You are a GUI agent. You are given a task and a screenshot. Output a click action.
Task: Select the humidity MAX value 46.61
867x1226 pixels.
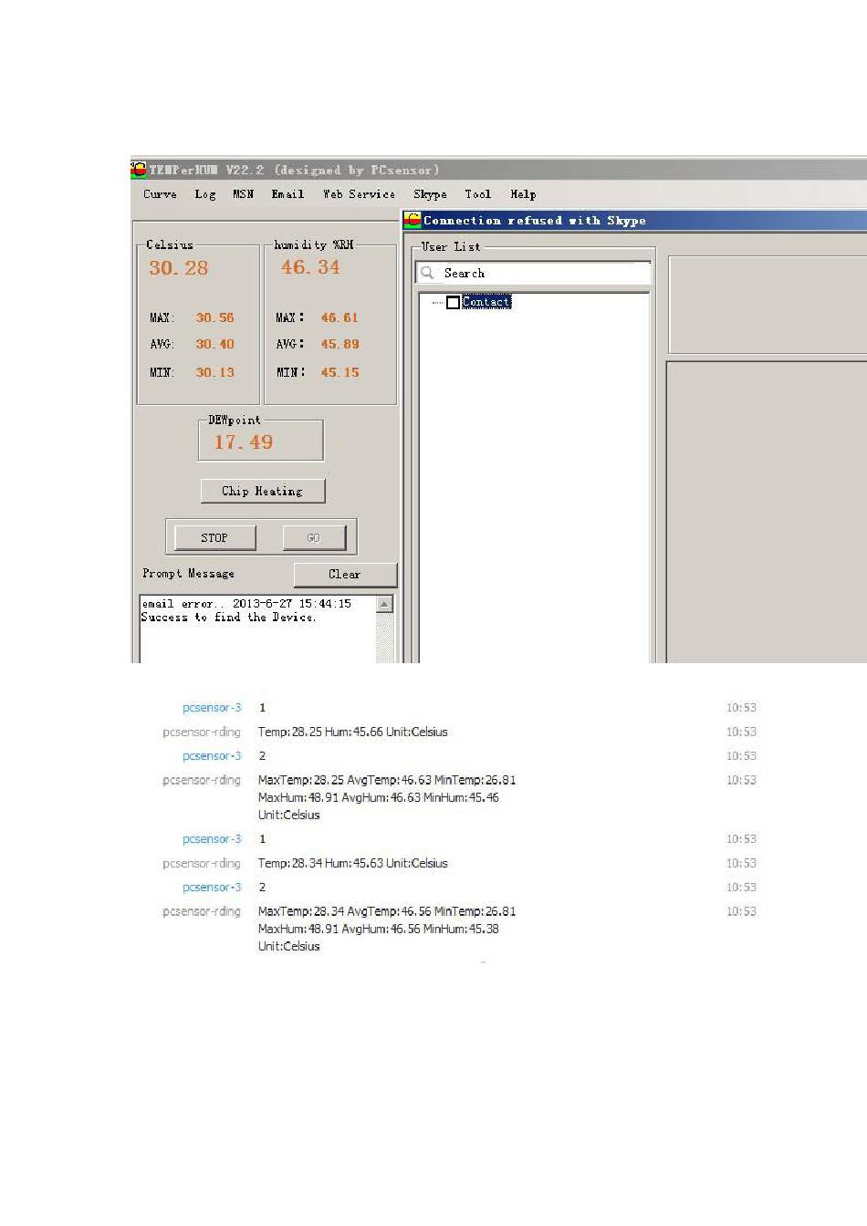[x=339, y=317]
